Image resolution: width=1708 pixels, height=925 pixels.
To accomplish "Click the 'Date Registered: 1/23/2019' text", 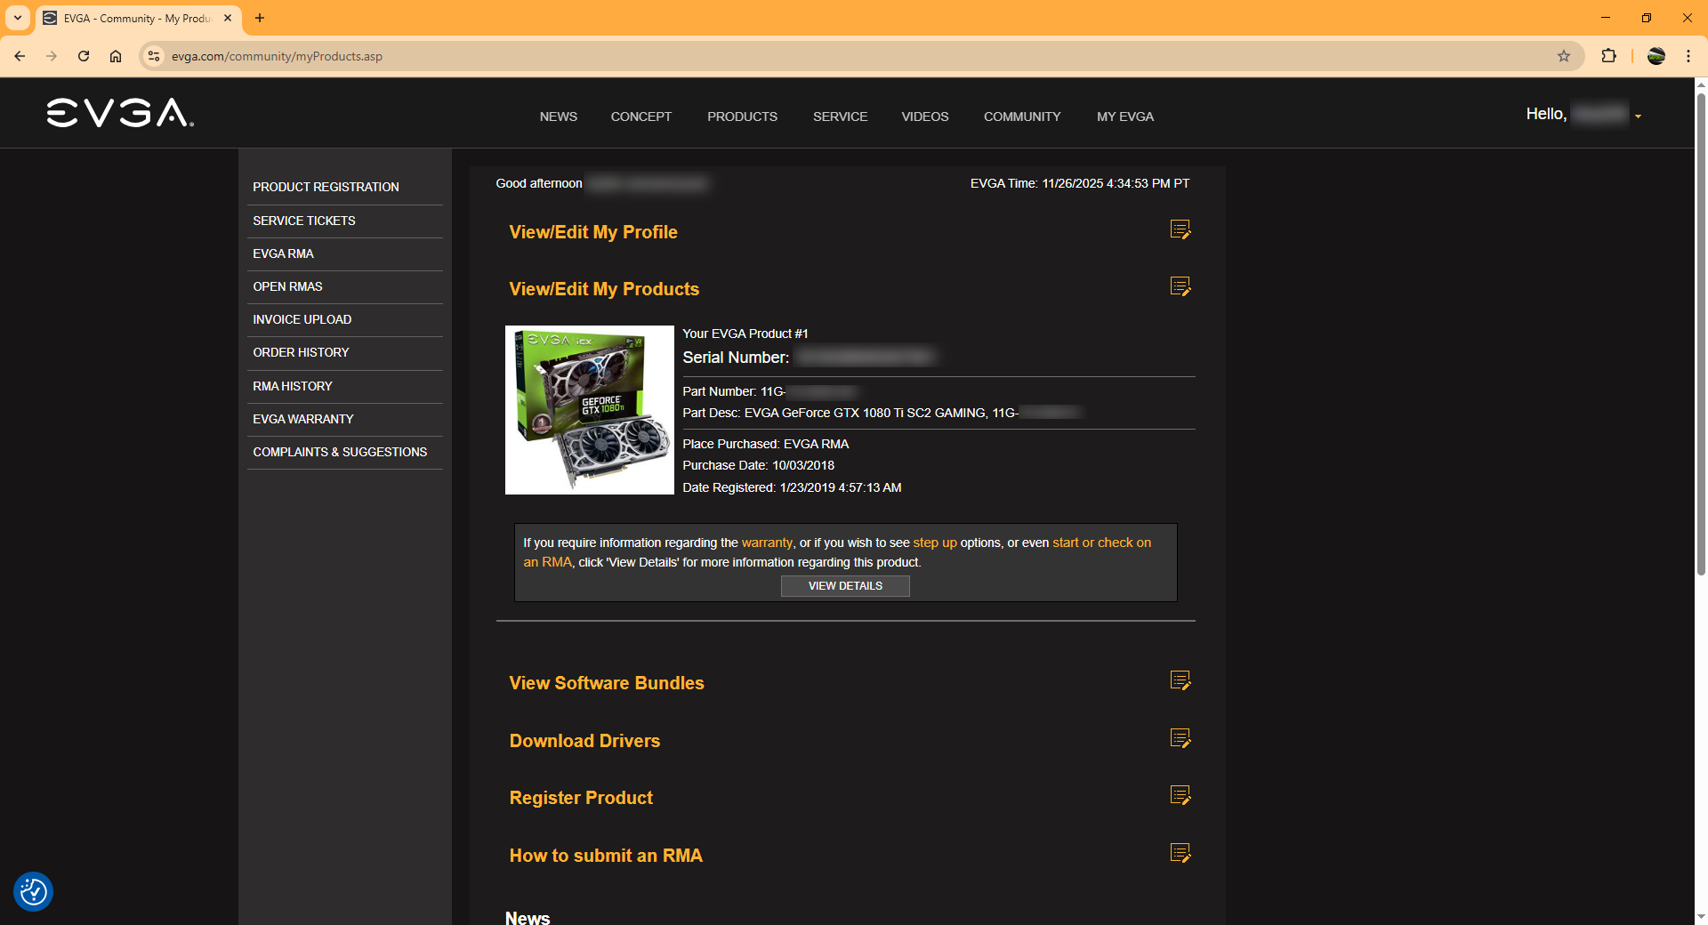I will pos(792,487).
